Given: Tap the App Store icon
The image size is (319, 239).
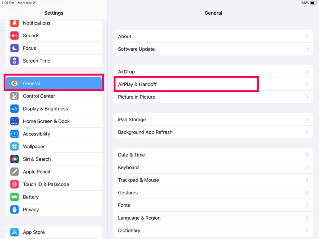Looking at the screenshot, I should tap(14, 232).
